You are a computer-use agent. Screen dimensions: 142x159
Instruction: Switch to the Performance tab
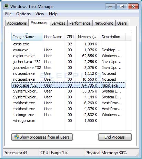tap(80, 23)
